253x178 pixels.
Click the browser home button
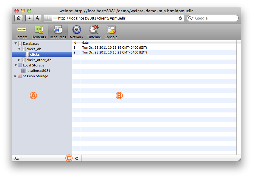pyautogui.click(x=19, y=18)
